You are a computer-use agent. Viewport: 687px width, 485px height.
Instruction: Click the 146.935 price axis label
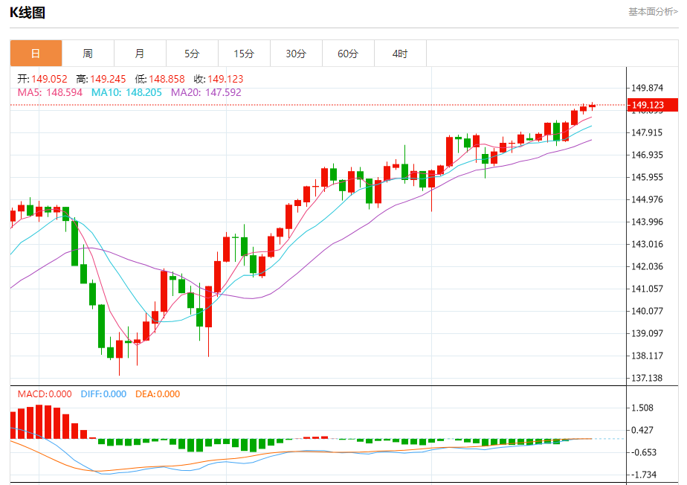[x=647, y=155]
